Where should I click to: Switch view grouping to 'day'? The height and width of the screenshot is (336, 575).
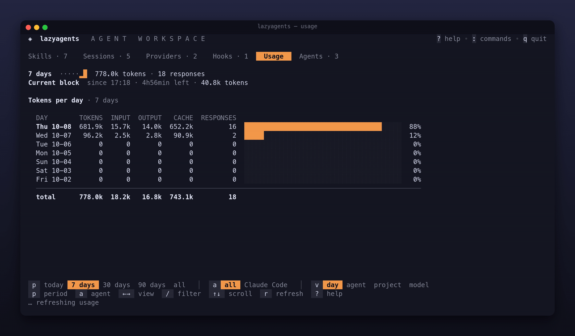tap(332, 285)
